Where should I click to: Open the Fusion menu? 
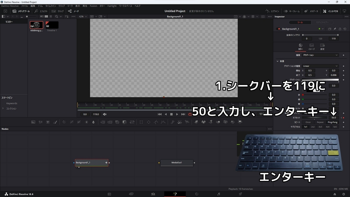[93, 6]
